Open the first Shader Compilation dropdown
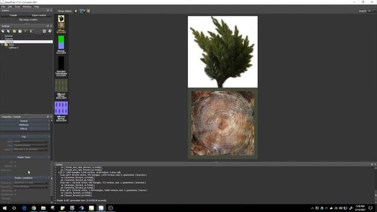Image resolution: width=377 pixels, height=212 pixels. pyautogui.click(x=30, y=183)
